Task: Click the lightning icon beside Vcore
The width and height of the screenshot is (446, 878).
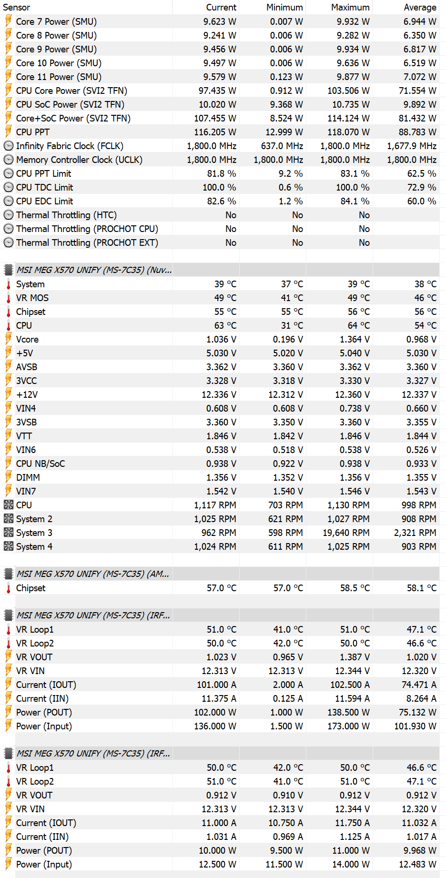Action: tap(8, 339)
